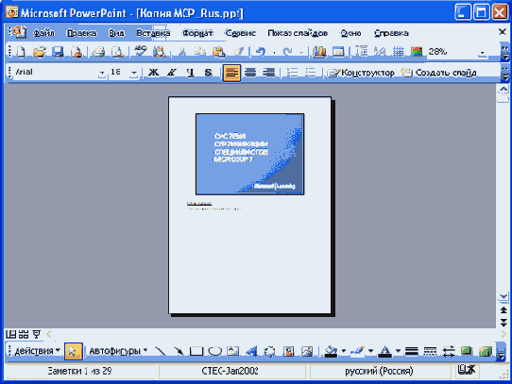Click the slide thumbnail on notes page

point(249,154)
